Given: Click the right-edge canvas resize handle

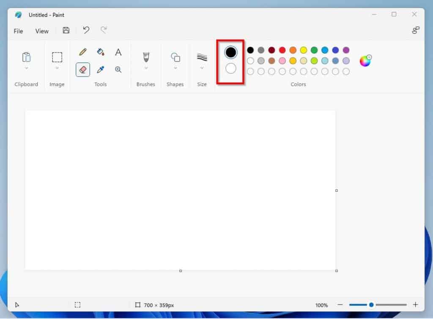Looking at the screenshot, I should pos(336,190).
